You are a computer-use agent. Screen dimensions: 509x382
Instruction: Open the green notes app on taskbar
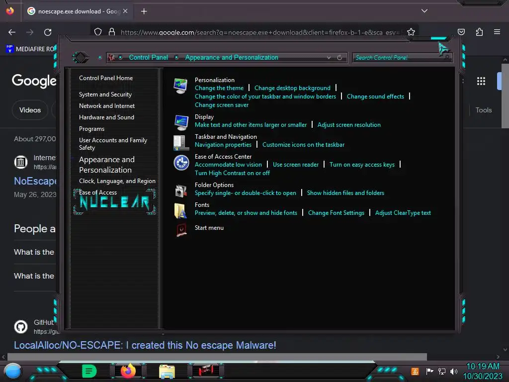point(89,371)
